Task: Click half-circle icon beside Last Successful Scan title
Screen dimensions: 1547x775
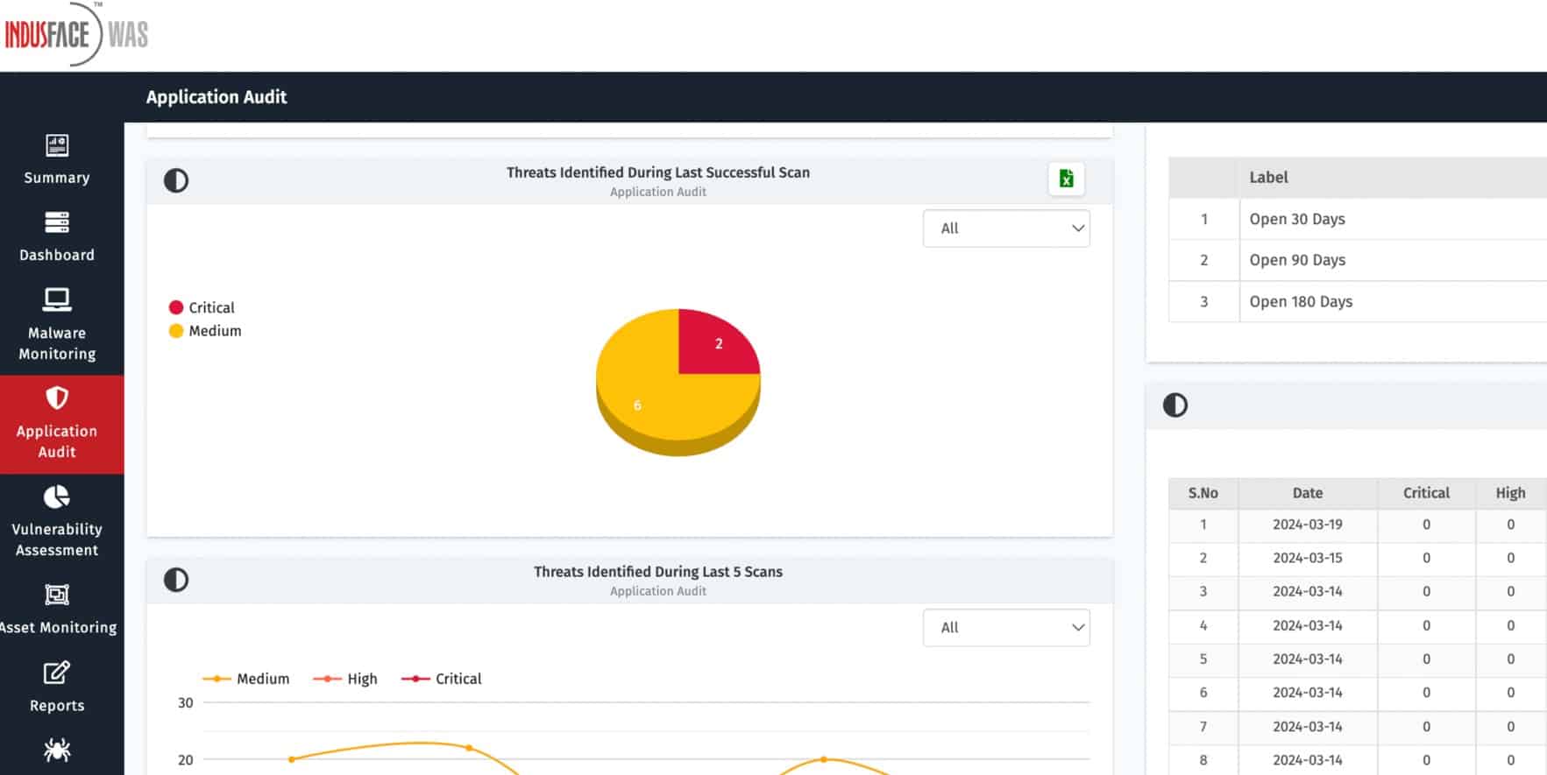Action: [176, 180]
